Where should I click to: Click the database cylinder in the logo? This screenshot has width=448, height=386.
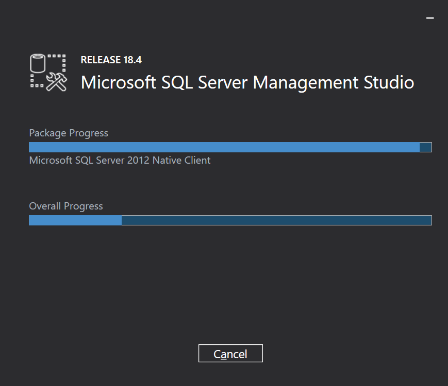38,63
